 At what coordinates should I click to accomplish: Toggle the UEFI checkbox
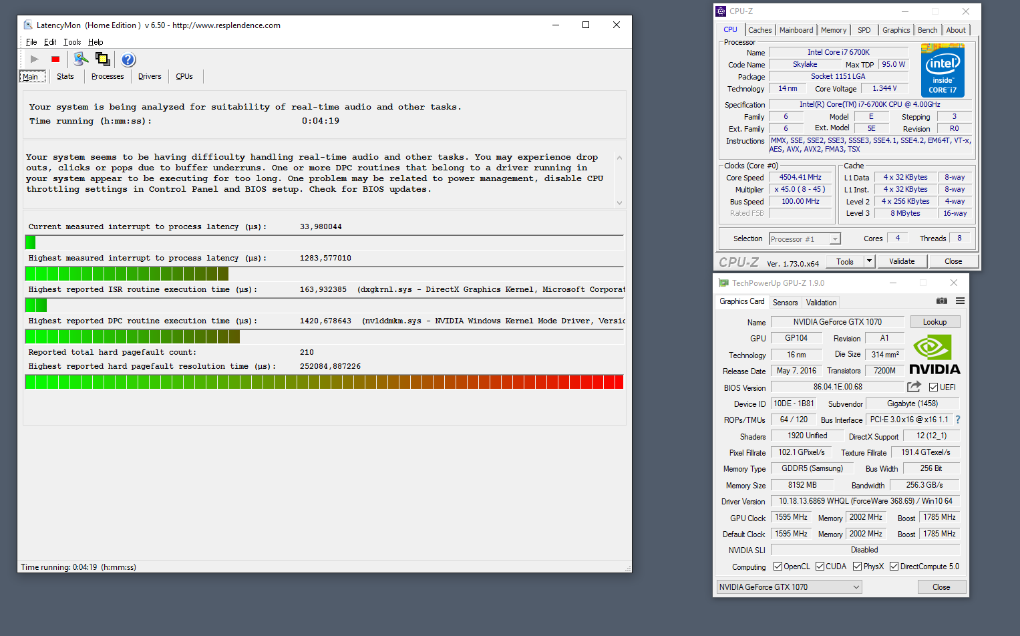933,387
